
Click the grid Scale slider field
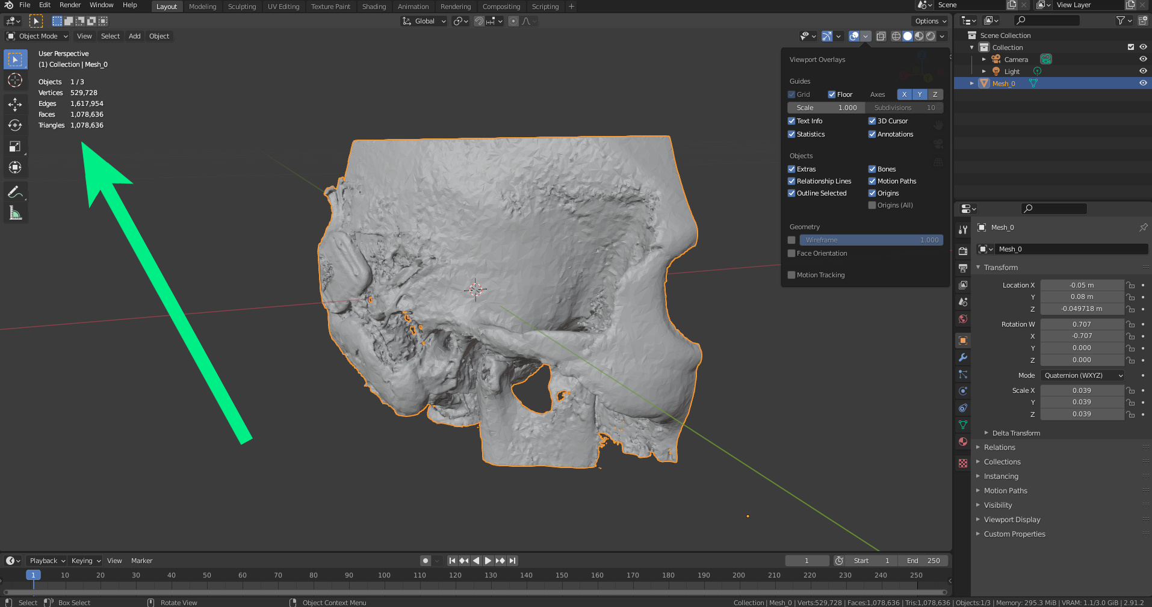click(x=826, y=108)
